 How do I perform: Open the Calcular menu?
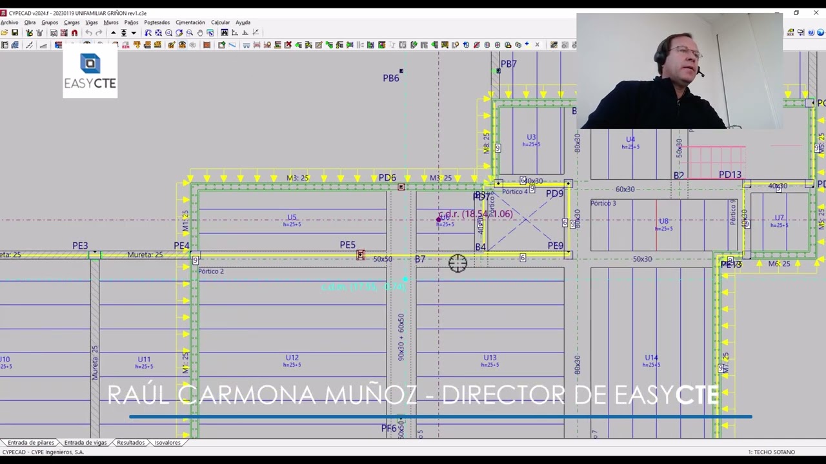(220, 23)
